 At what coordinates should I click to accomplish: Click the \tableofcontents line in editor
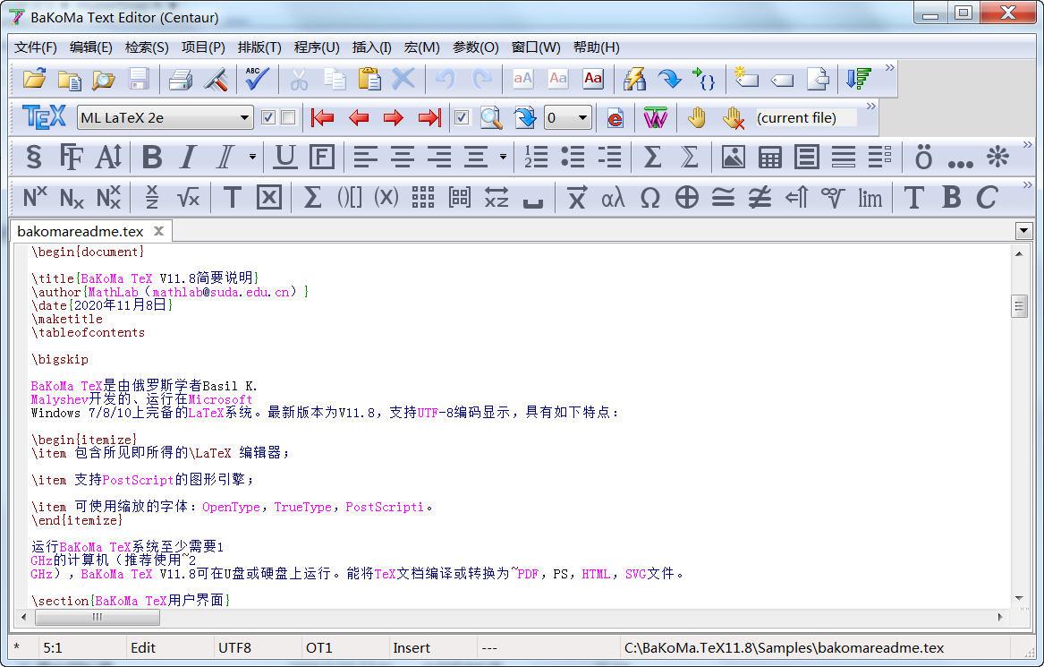(88, 332)
